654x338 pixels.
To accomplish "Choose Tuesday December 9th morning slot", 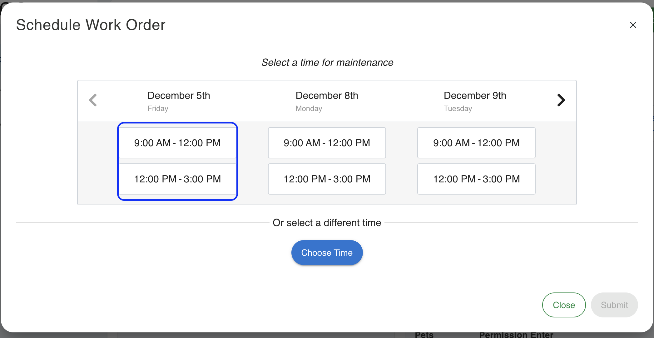I will pos(476,143).
